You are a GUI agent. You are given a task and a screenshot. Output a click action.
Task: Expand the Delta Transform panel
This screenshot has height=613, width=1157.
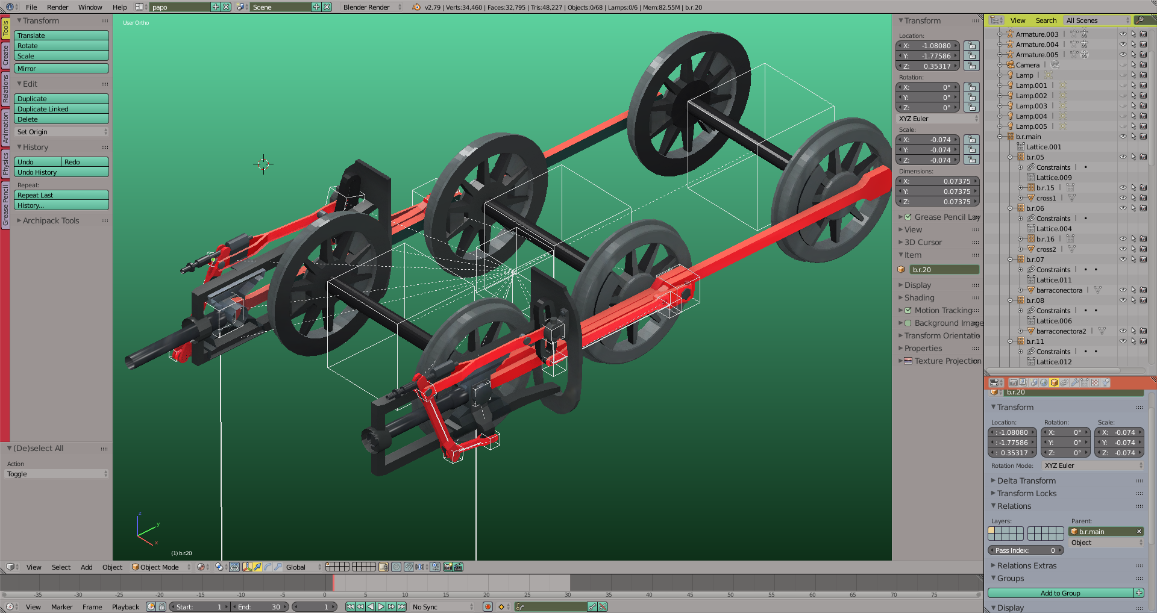coord(1026,481)
